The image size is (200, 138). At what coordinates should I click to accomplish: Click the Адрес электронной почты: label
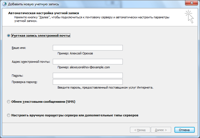coord(31,62)
